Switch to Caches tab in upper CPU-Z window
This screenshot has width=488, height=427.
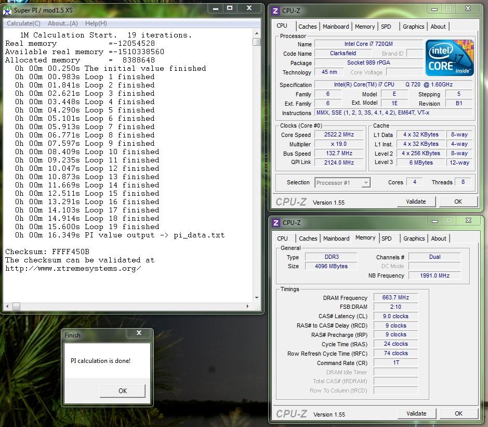308,27
